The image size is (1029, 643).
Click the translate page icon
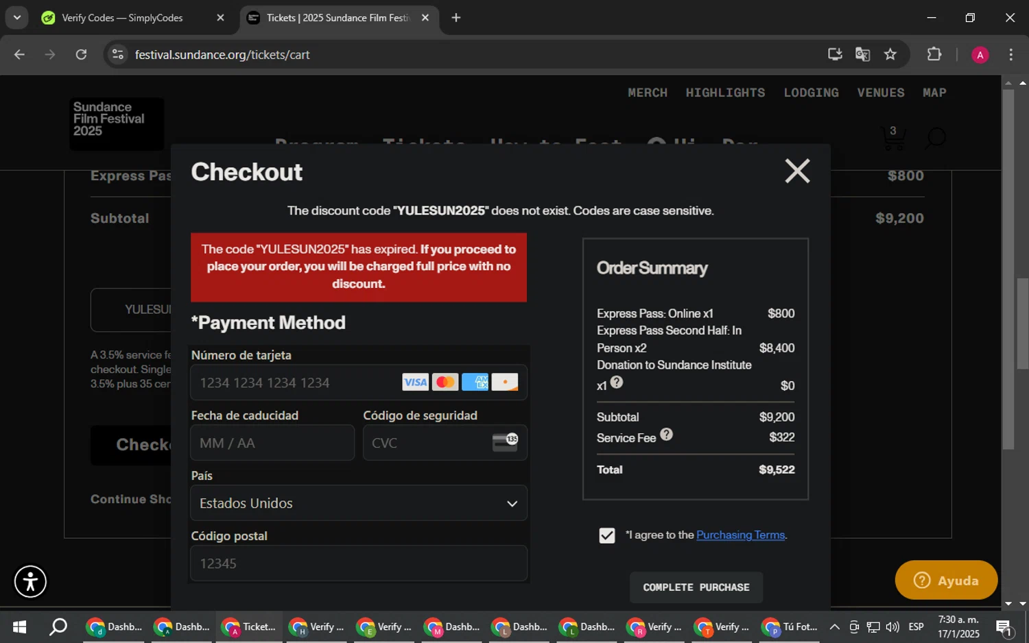tap(862, 54)
